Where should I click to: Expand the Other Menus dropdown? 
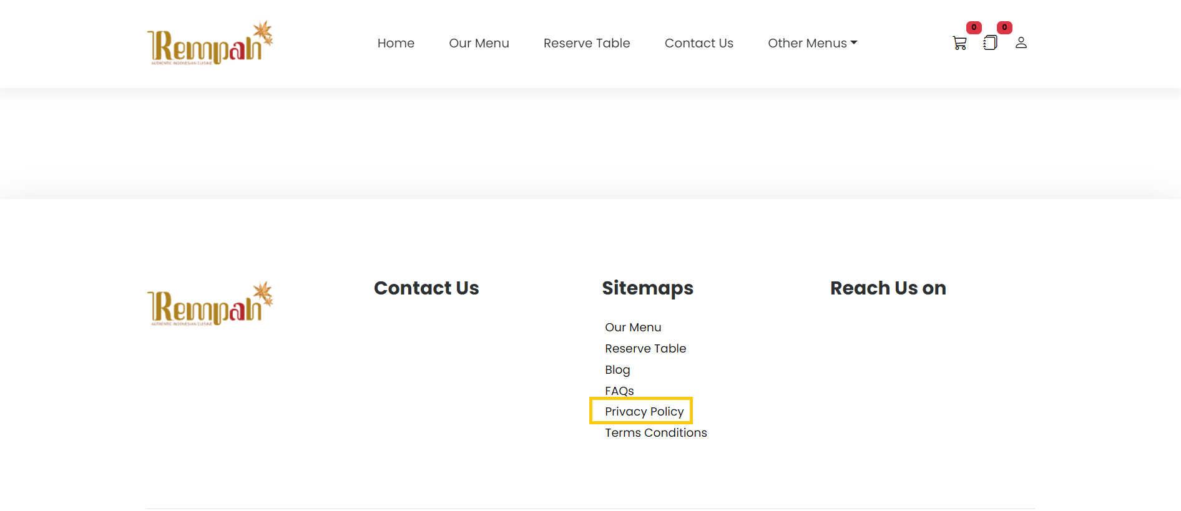click(x=812, y=43)
